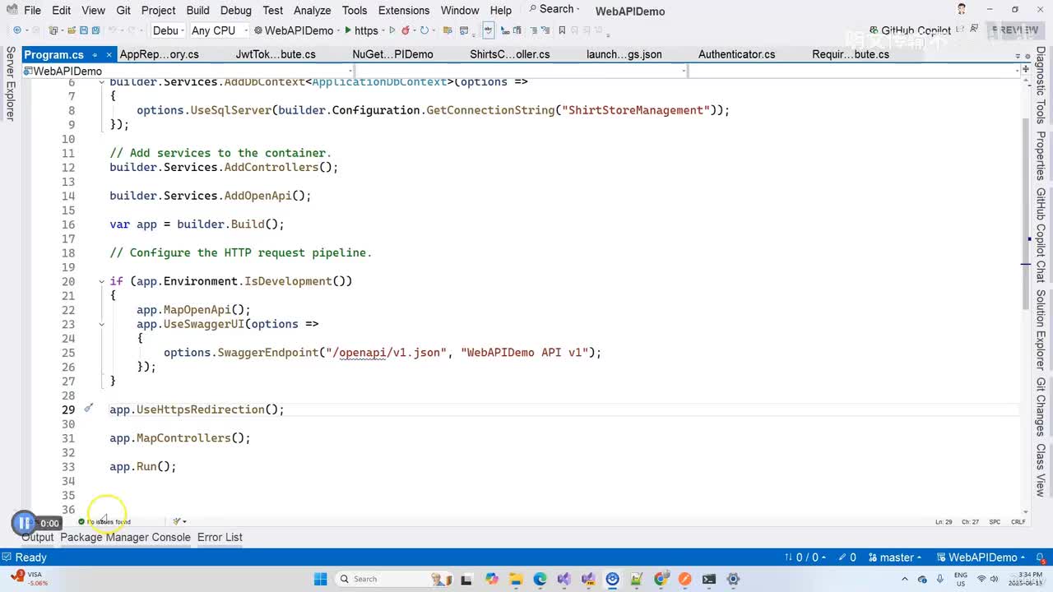Open the Git Changes side tab
The image size is (1053, 592).
1041,407
